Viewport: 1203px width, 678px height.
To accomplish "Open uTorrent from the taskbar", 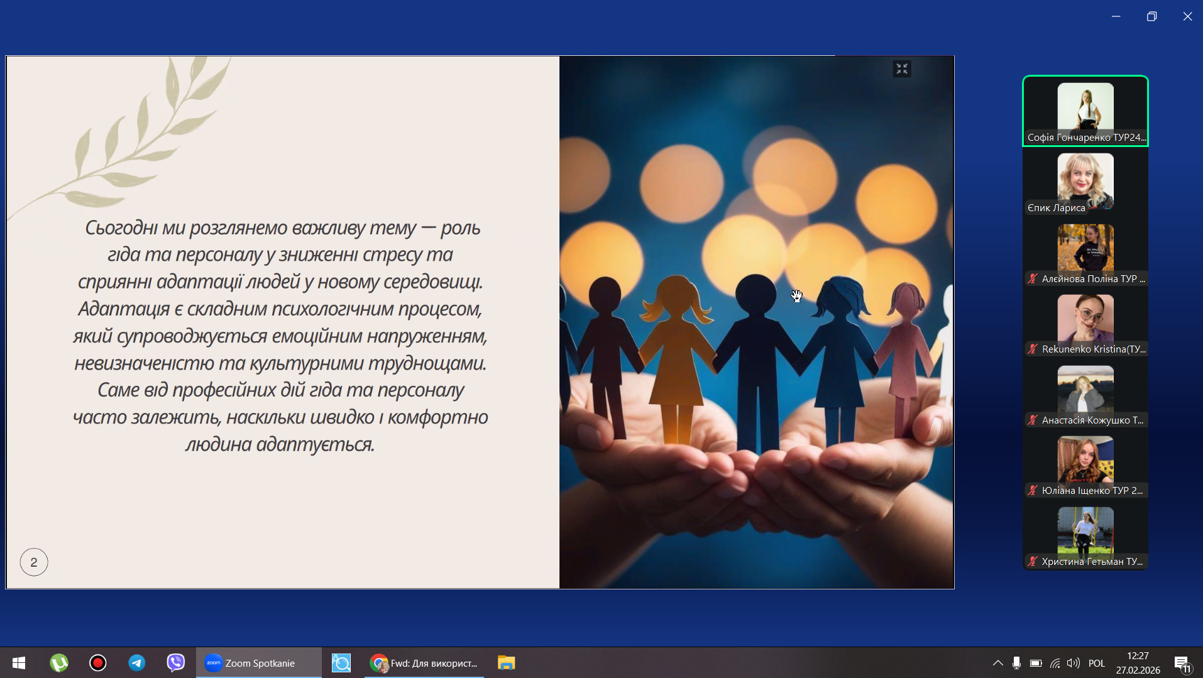I will (59, 663).
